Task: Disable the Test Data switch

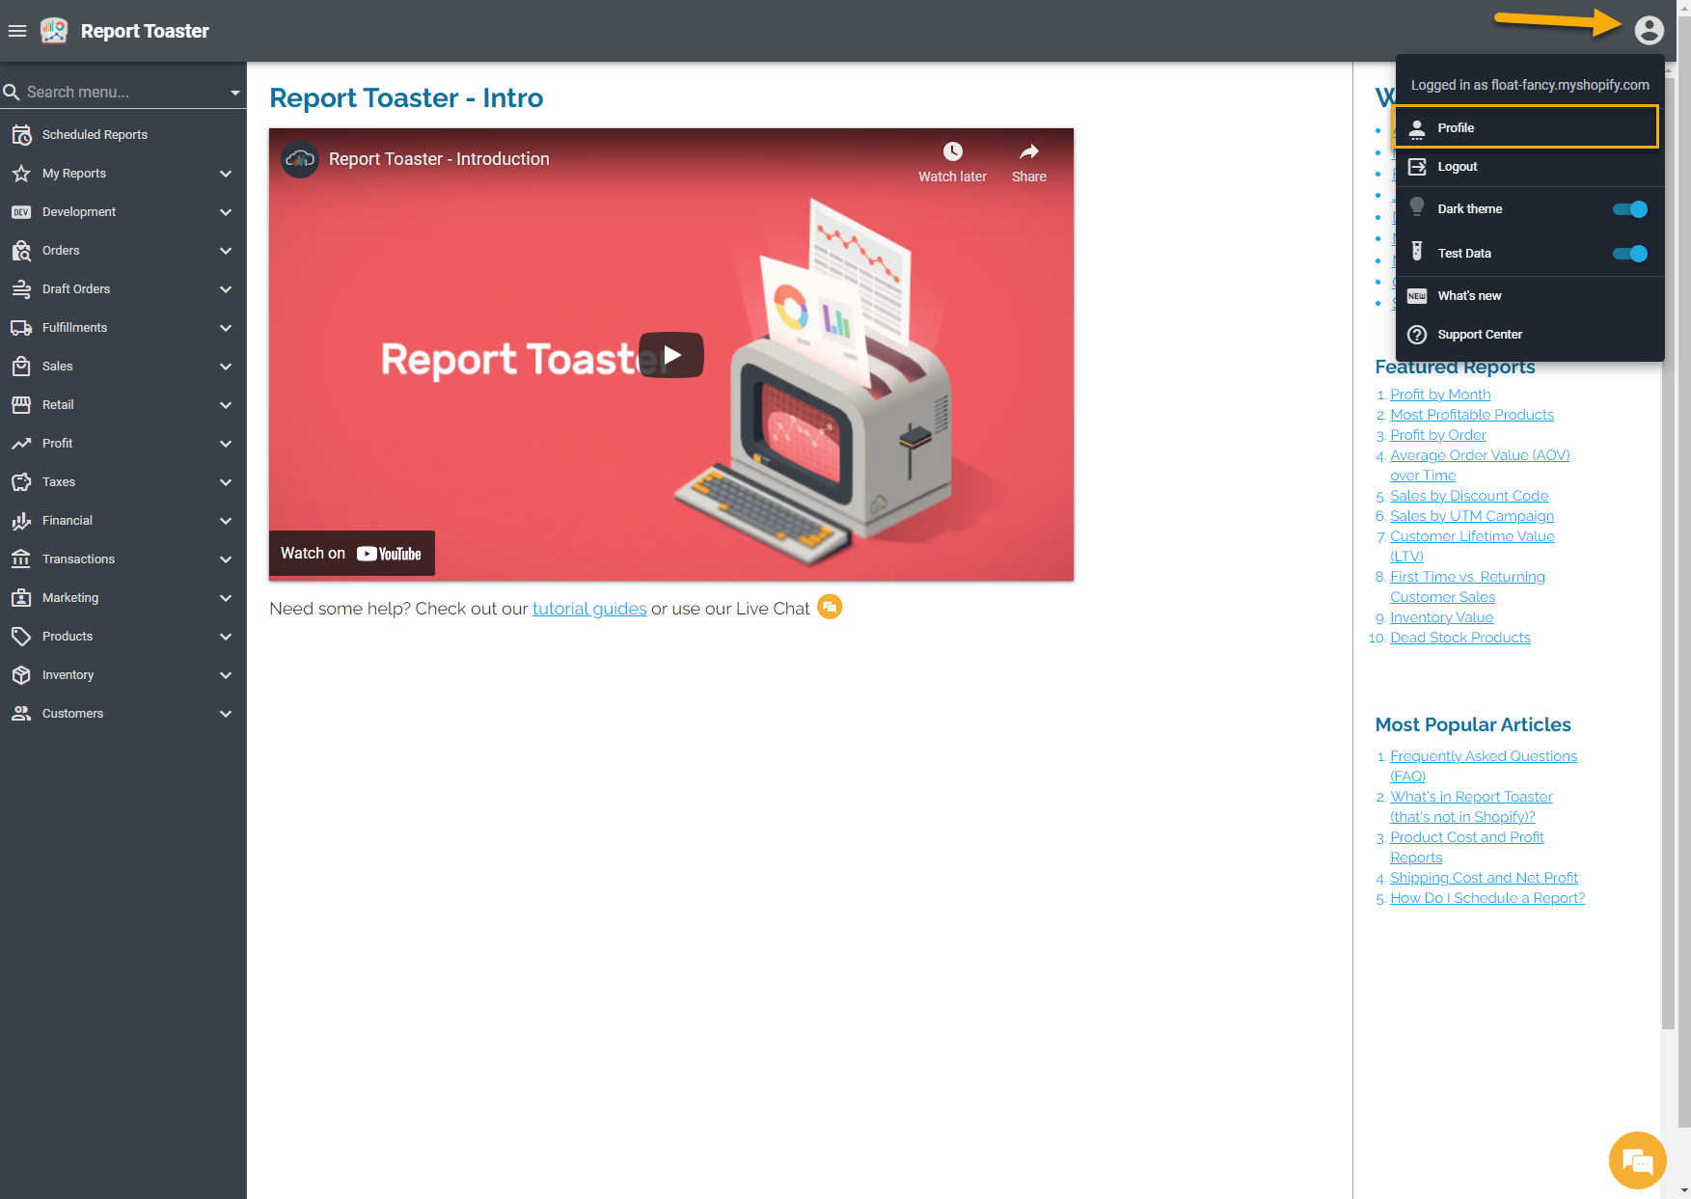Action: (x=1629, y=254)
